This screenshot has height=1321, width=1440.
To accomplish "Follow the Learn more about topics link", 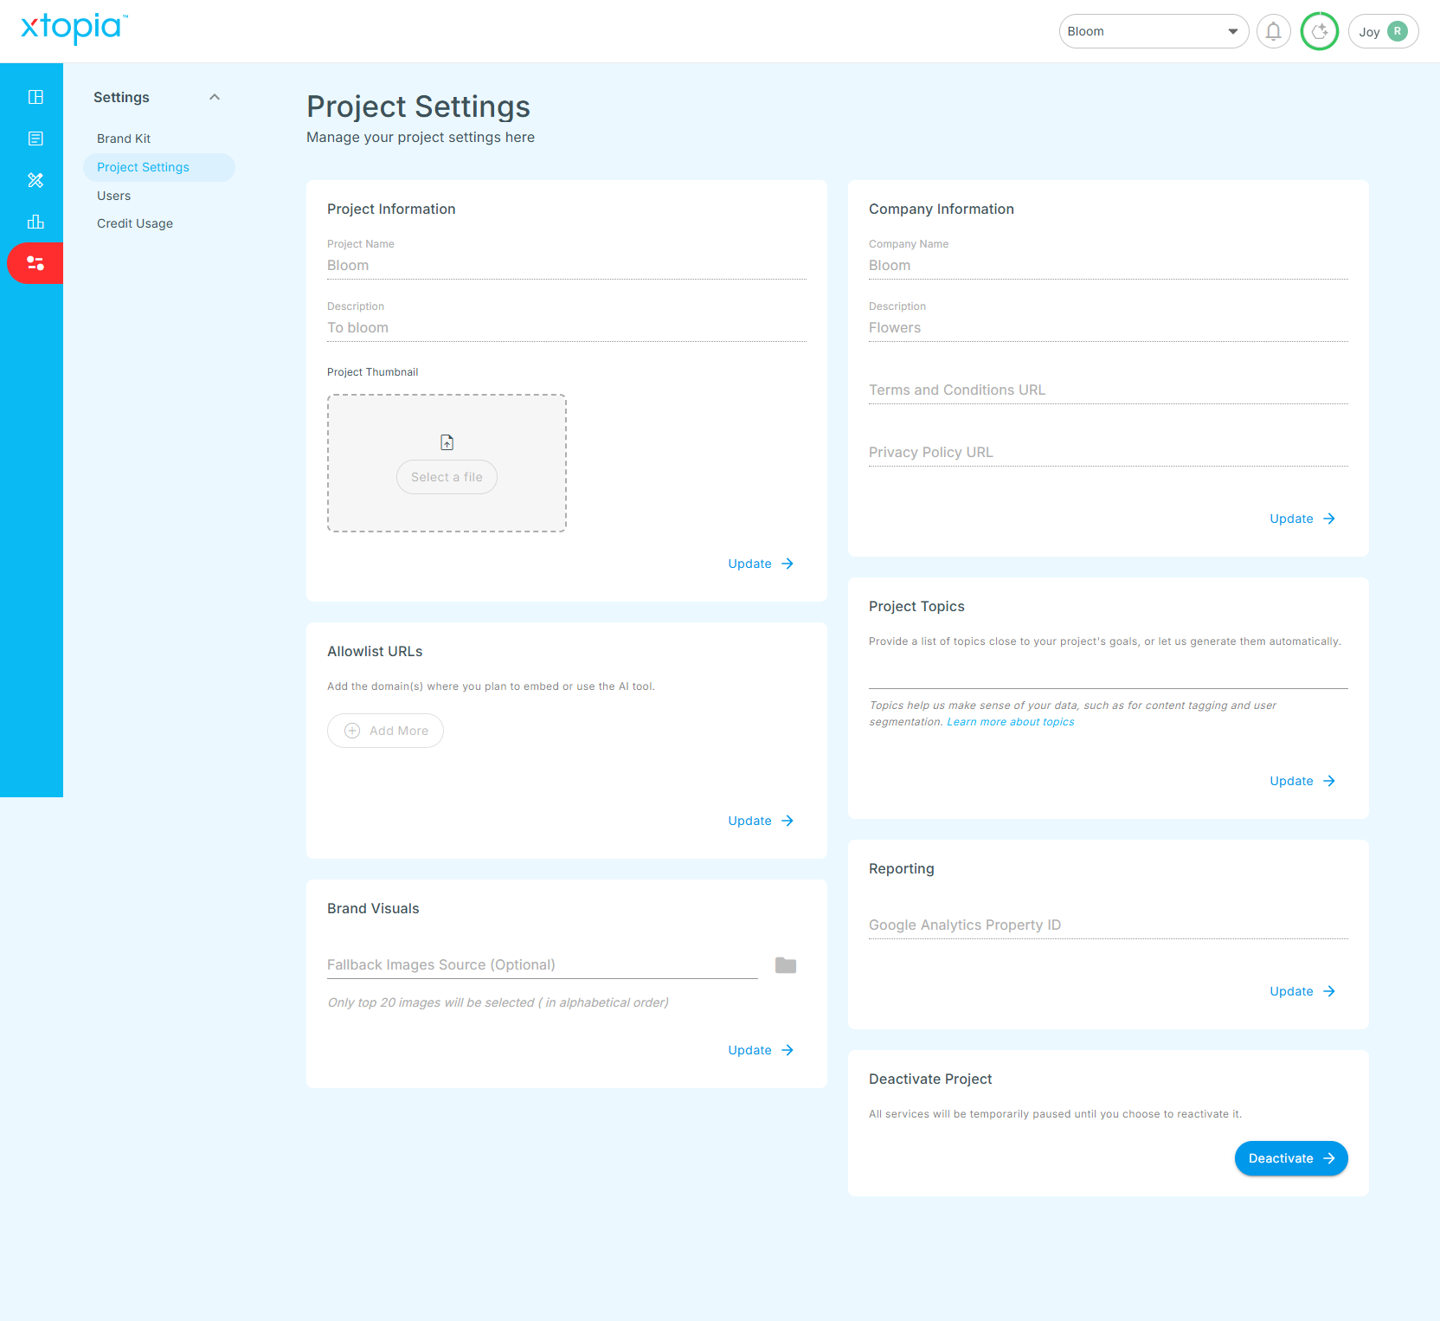I will pyautogui.click(x=1010, y=722).
